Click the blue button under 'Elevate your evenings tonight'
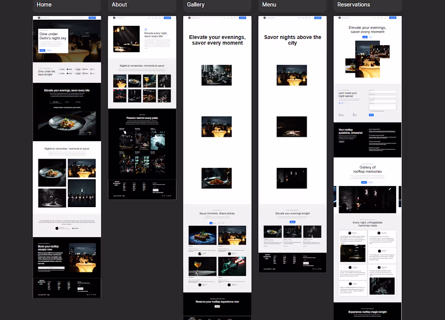Screen dimensions: 445x320 292,222
